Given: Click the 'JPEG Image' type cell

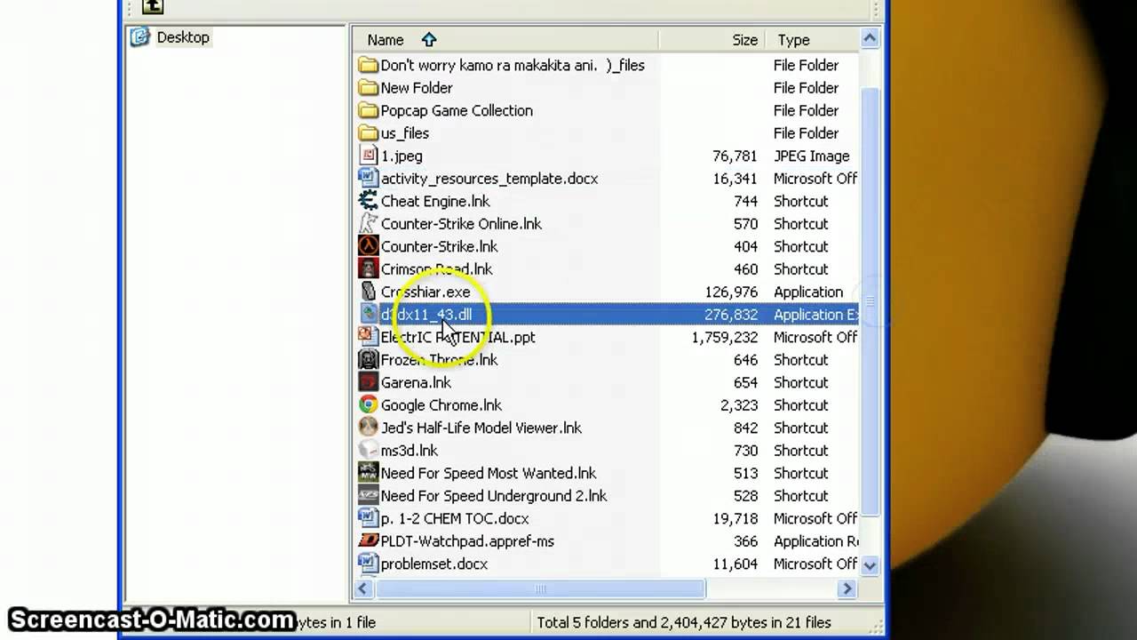Looking at the screenshot, I should (x=812, y=156).
